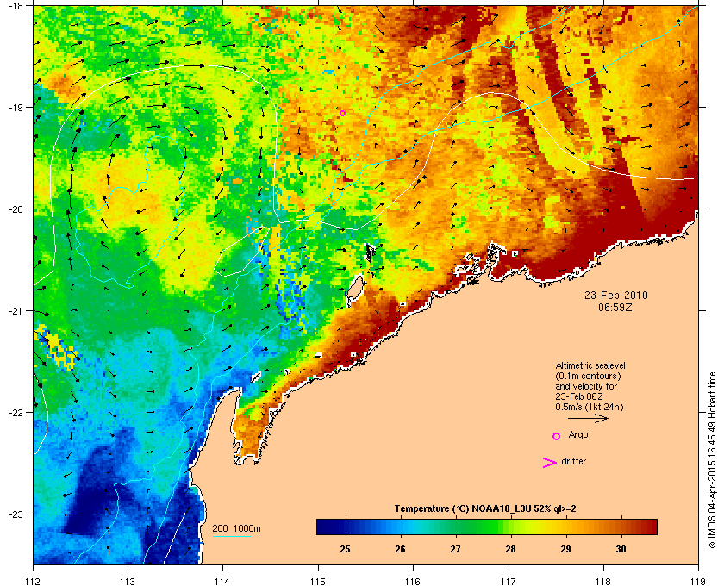Click the 'and velocity for' legend line
This screenshot has height=586, width=724.
[586, 386]
